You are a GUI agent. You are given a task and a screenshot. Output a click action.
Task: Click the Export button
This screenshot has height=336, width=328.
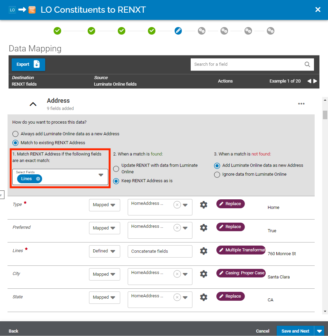click(28, 64)
